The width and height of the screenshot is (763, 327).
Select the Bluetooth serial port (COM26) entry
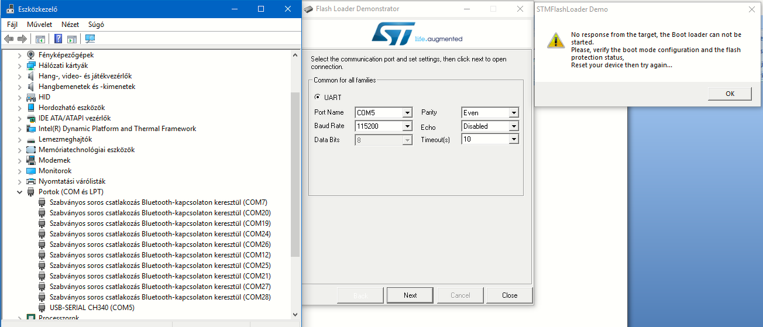pos(160,245)
